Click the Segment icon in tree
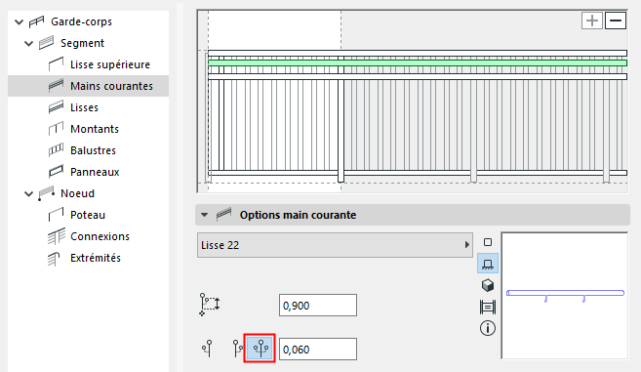Image resolution: width=641 pixels, height=372 pixels. click(x=46, y=43)
